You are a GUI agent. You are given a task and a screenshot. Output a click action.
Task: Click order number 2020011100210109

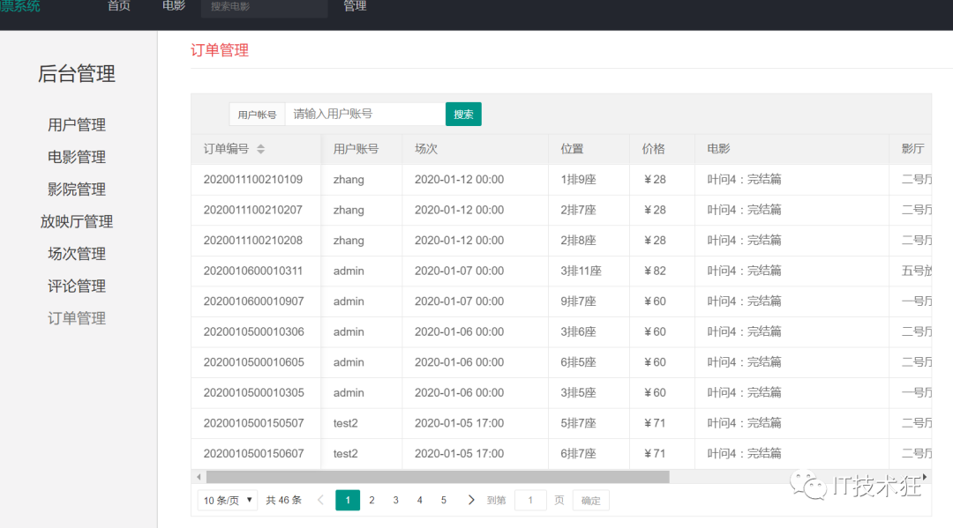pyautogui.click(x=253, y=180)
